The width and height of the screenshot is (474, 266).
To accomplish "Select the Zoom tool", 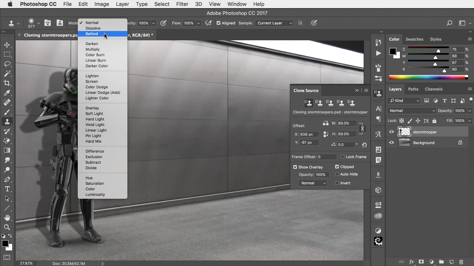I will pyautogui.click(x=7, y=227).
